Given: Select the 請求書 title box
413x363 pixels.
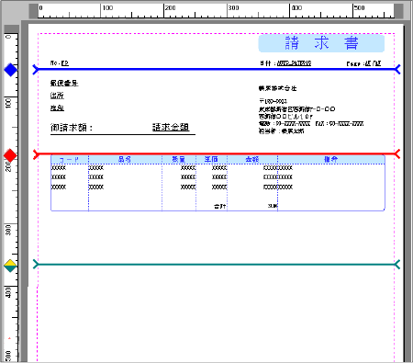Looking at the screenshot, I should 321,43.
